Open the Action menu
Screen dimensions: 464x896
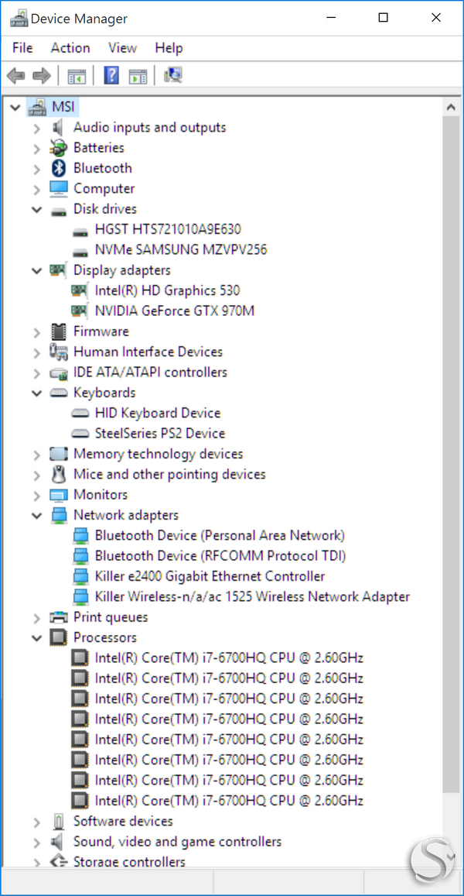tap(70, 48)
